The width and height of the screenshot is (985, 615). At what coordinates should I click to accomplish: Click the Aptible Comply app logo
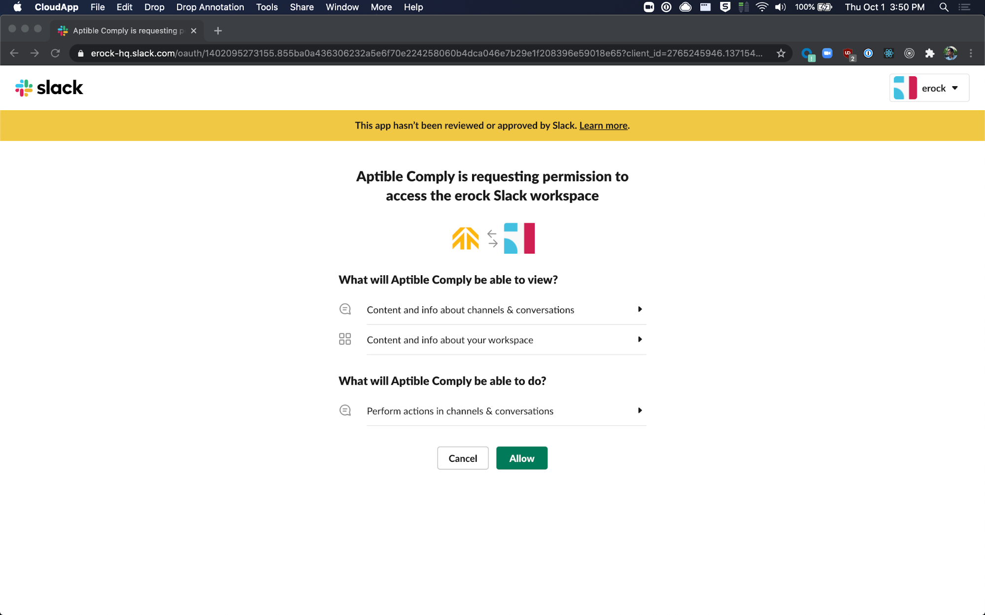tap(465, 238)
